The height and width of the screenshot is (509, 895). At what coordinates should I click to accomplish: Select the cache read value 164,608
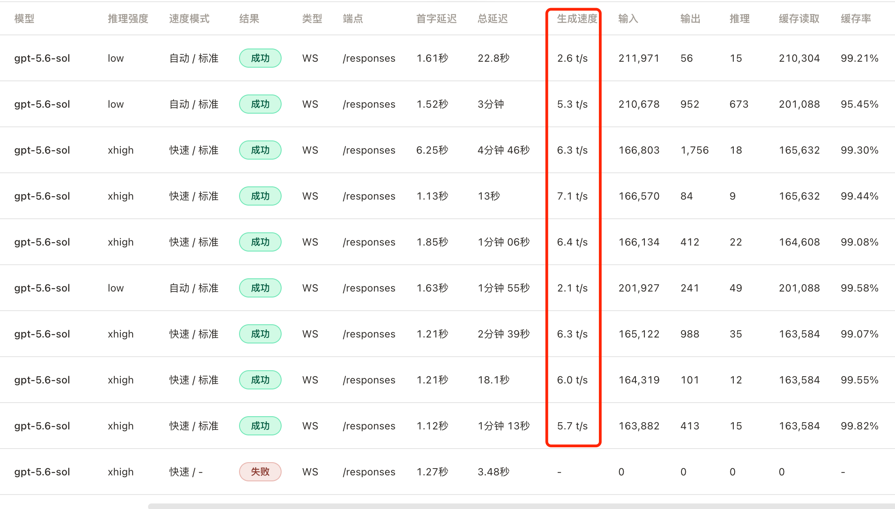(799, 242)
